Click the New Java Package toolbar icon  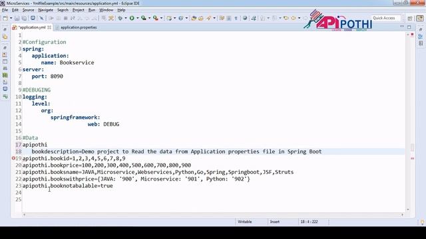click(x=169, y=18)
